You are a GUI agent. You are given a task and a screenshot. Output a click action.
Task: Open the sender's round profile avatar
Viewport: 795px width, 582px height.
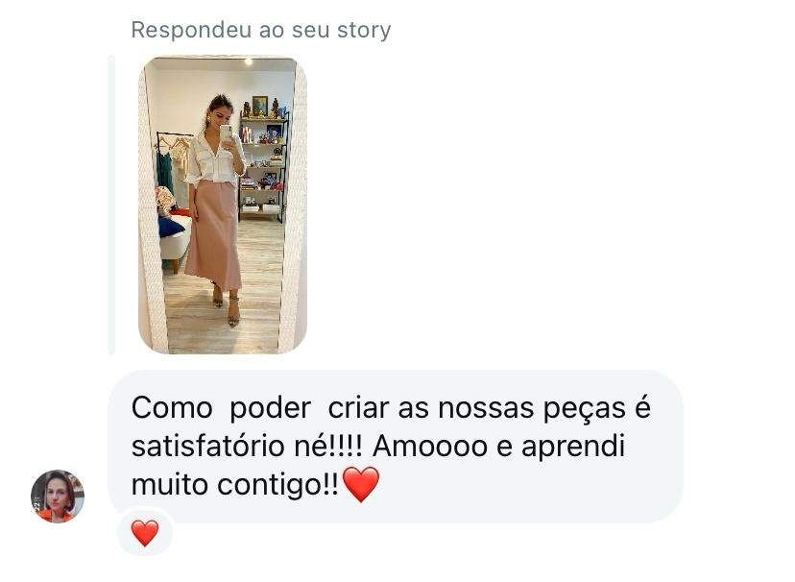(58, 496)
